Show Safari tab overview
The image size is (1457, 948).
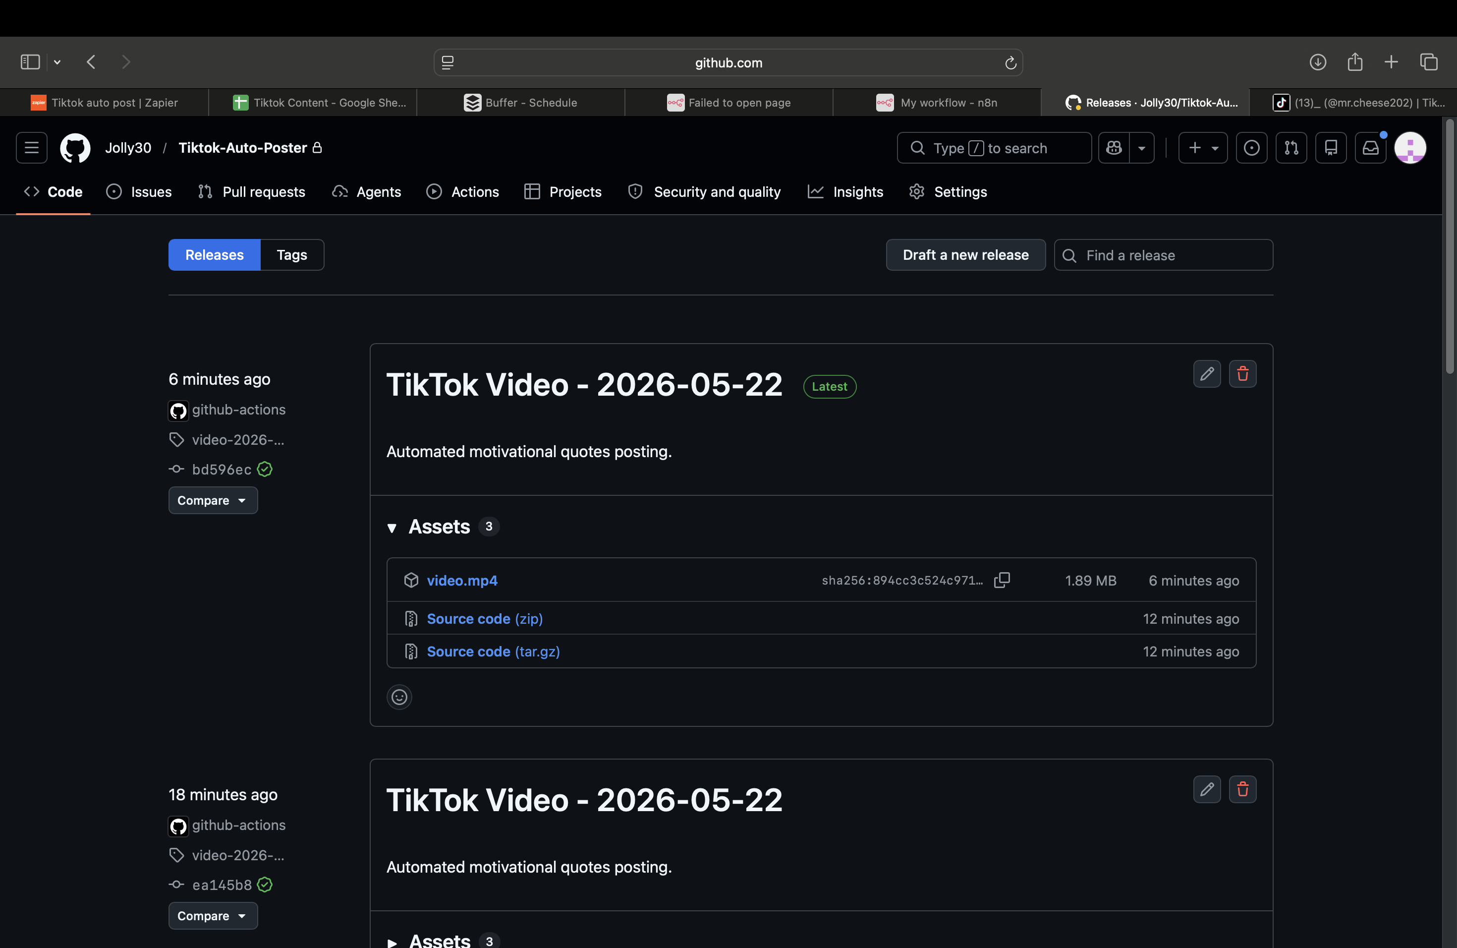pos(1429,62)
